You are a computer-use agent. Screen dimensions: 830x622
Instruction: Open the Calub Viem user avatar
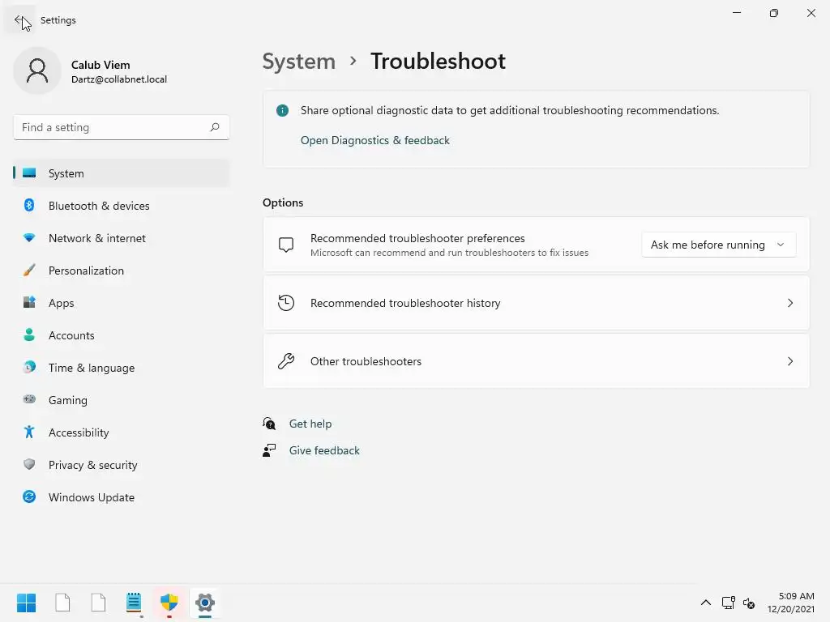tap(37, 70)
